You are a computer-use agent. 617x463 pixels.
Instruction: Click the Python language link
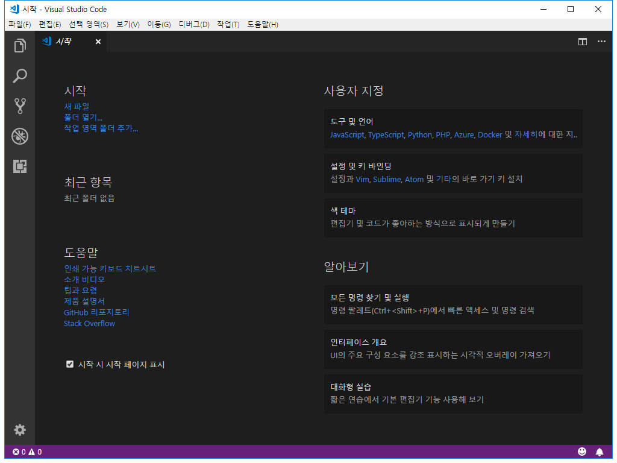coord(420,134)
